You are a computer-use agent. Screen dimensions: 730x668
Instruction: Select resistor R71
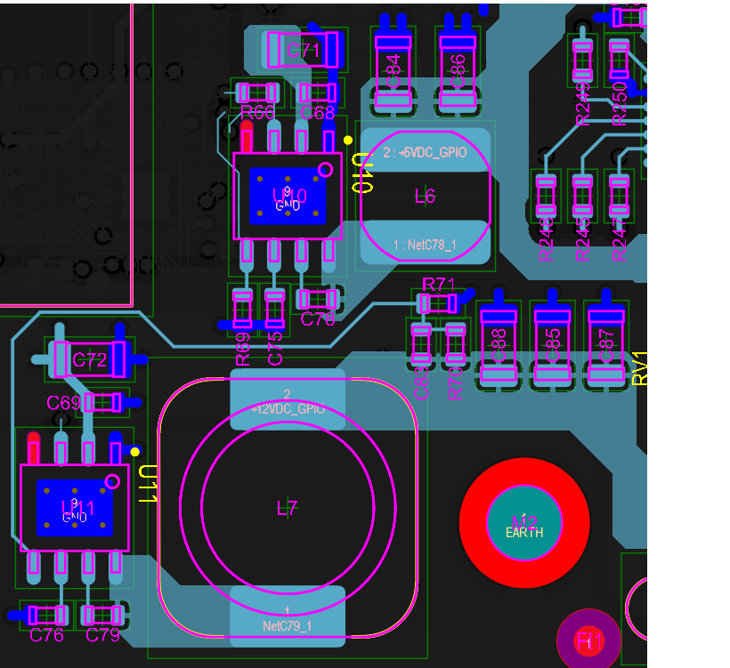438,303
